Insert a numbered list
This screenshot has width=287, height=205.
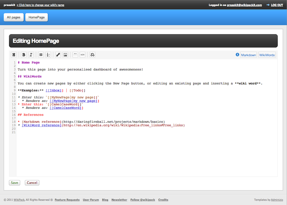click(48, 55)
